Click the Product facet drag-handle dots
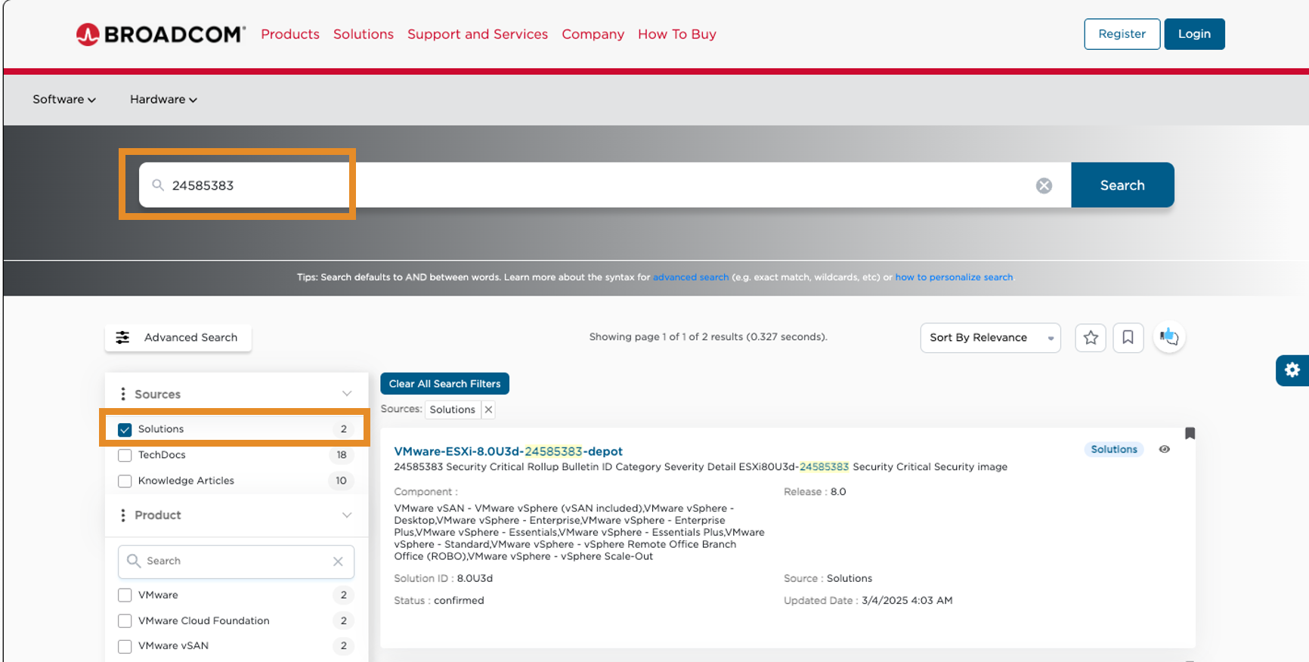 123,515
